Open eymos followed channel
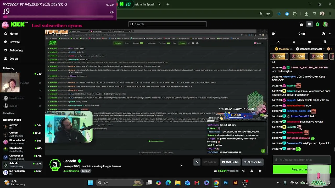Screen dimensions: 335x188 click(x=22, y=106)
